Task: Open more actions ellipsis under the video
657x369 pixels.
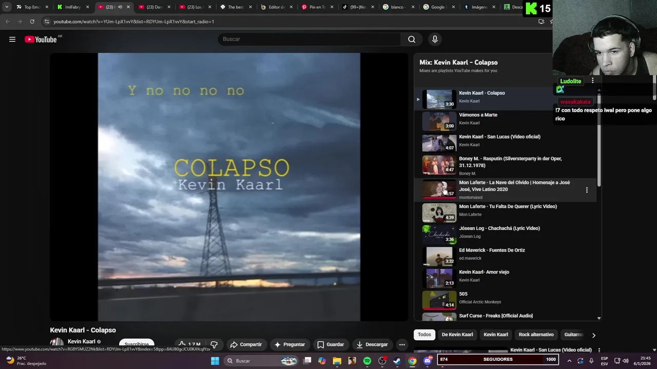Action: [402, 344]
